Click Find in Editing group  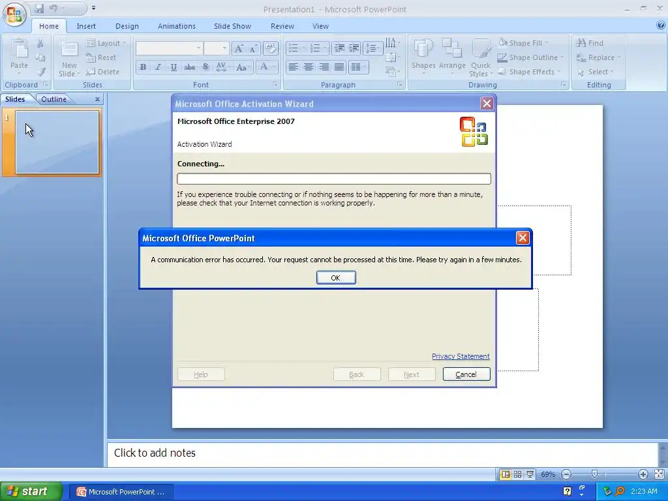pyautogui.click(x=590, y=43)
